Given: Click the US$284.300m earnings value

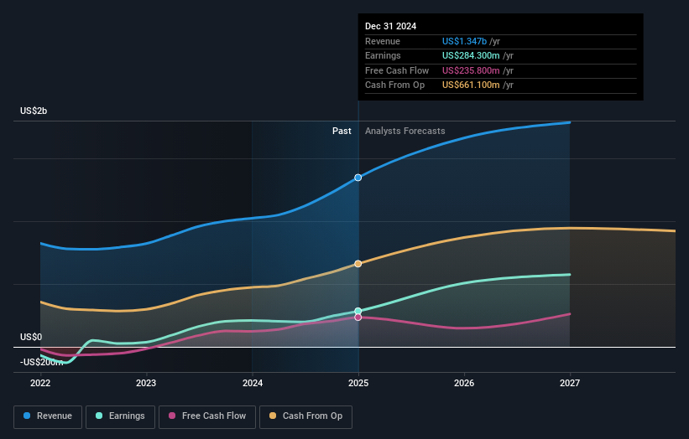Looking at the screenshot, I should tap(471, 55).
